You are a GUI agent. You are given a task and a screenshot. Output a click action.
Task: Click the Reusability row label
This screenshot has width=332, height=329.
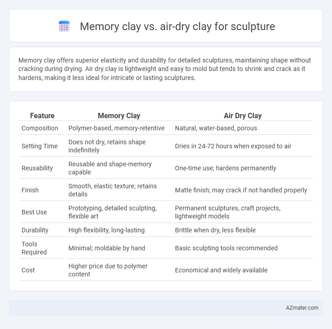(37, 168)
